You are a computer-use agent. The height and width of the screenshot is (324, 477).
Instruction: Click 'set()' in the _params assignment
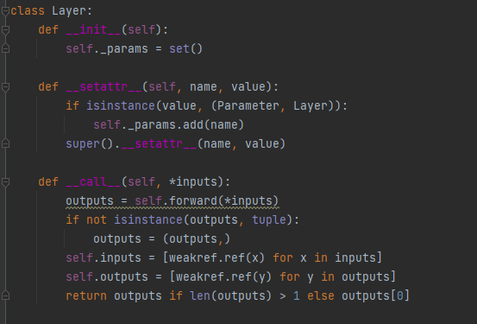[x=185, y=48]
